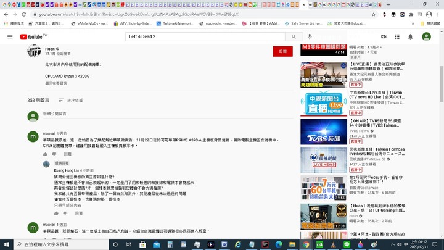Click the browser address bar

pyautogui.click(x=201, y=14)
